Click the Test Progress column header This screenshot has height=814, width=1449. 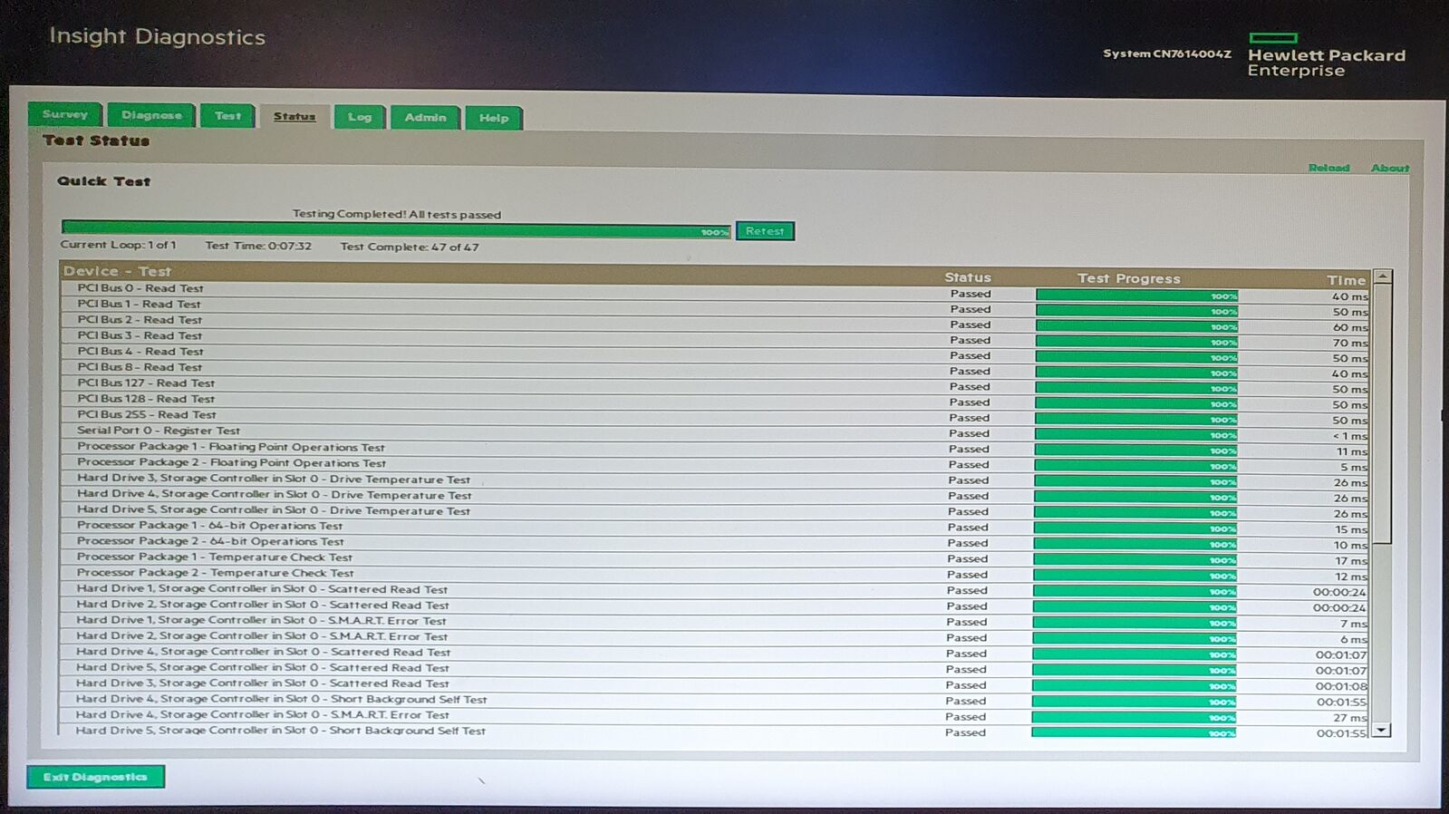[x=1128, y=278]
